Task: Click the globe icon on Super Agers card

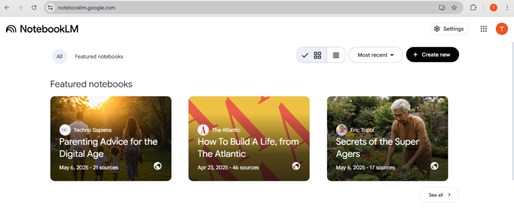Action: pos(434,166)
